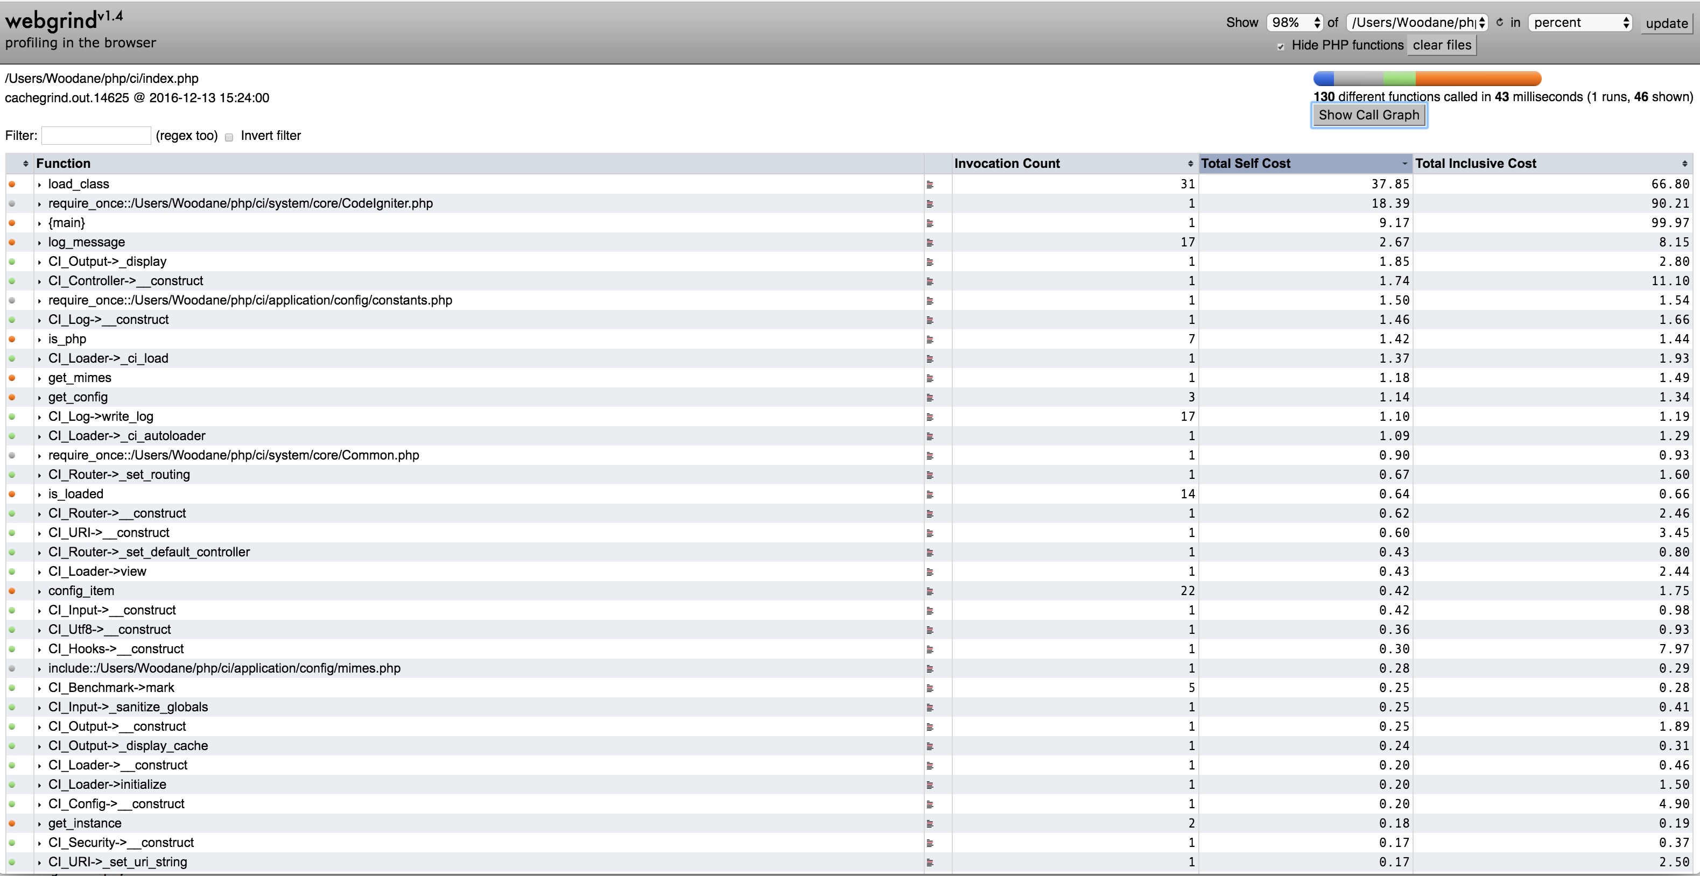This screenshot has height=876, width=1700.
Task: Click the reload files icon beside file dropdown
Action: 1499,23
